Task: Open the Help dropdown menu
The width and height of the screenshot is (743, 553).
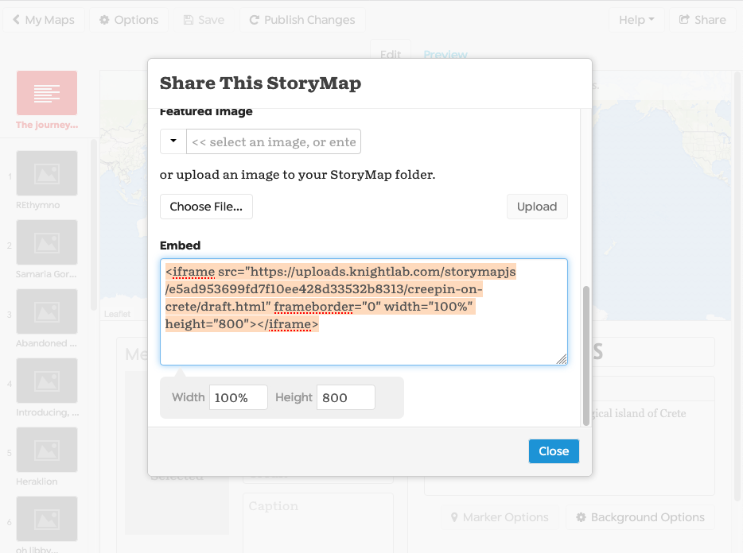Action: coord(636,20)
